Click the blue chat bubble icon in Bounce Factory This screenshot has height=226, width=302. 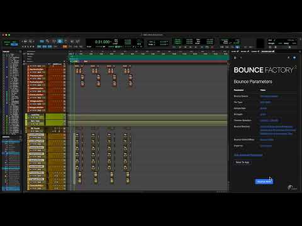pos(294,58)
